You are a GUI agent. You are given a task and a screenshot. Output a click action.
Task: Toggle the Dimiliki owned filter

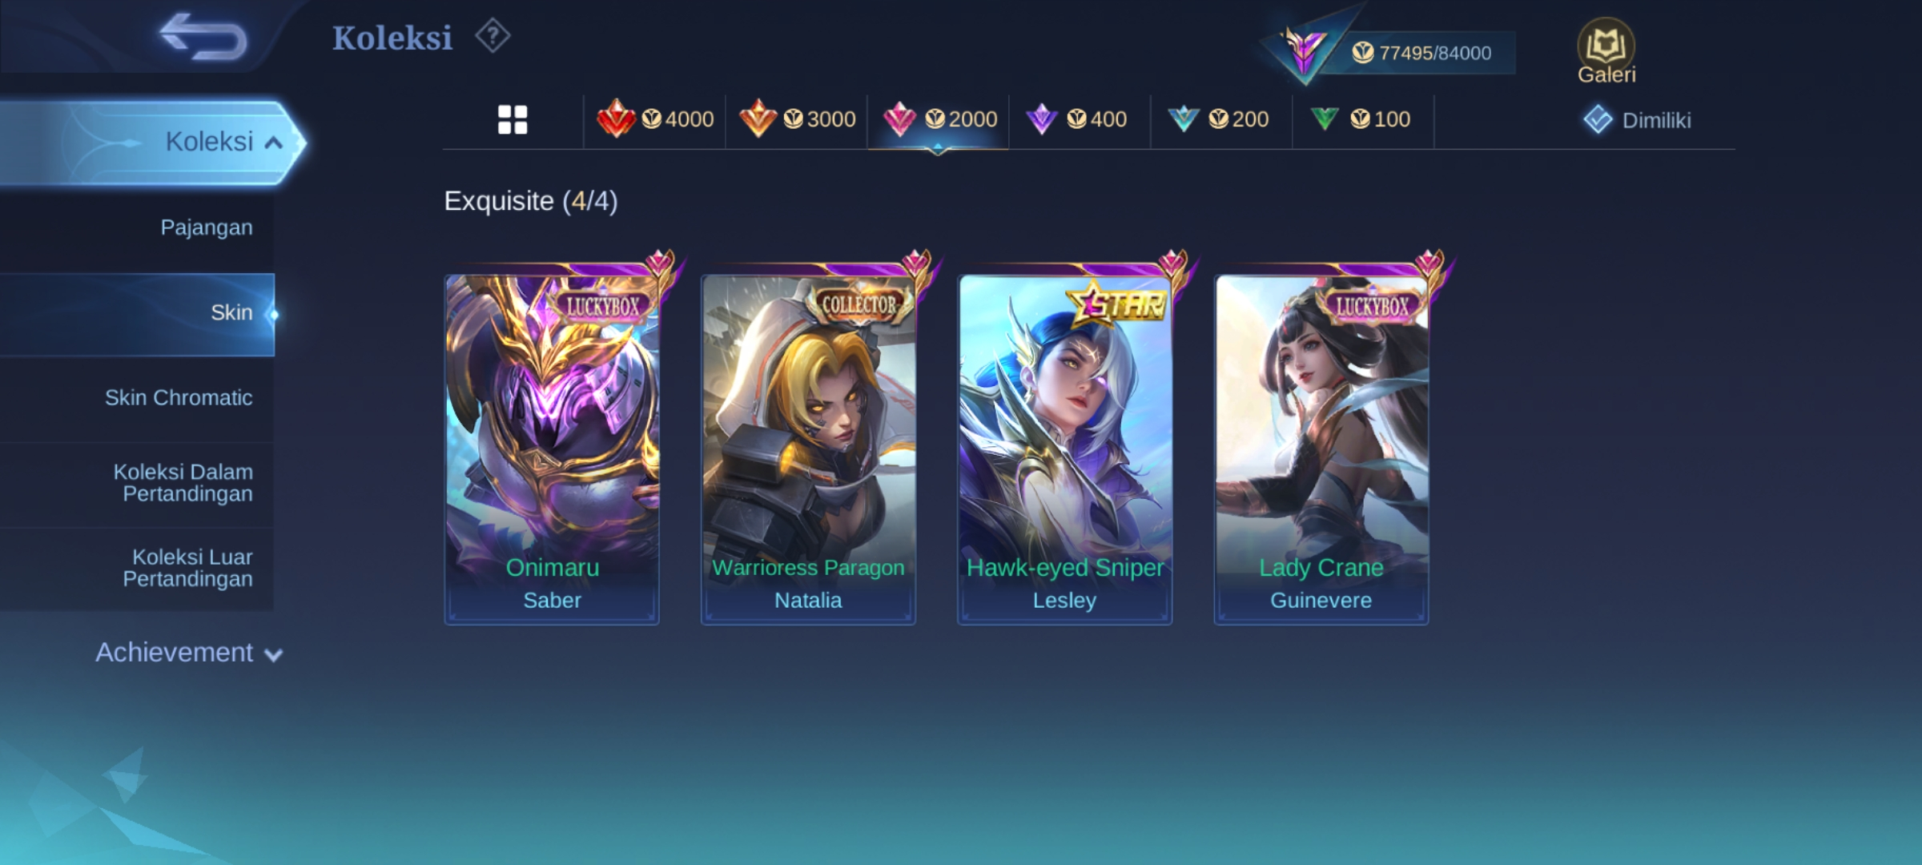1637,120
